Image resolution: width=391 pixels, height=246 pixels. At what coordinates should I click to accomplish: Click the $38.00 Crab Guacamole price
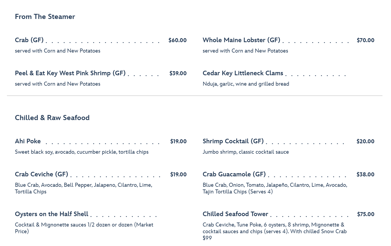pyautogui.click(x=365, y=174)
